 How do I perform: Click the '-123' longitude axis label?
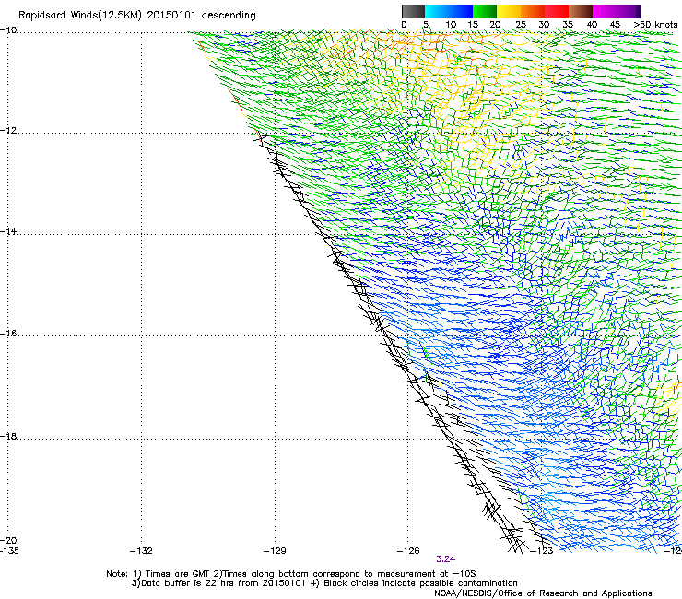[x=542, y=551]
